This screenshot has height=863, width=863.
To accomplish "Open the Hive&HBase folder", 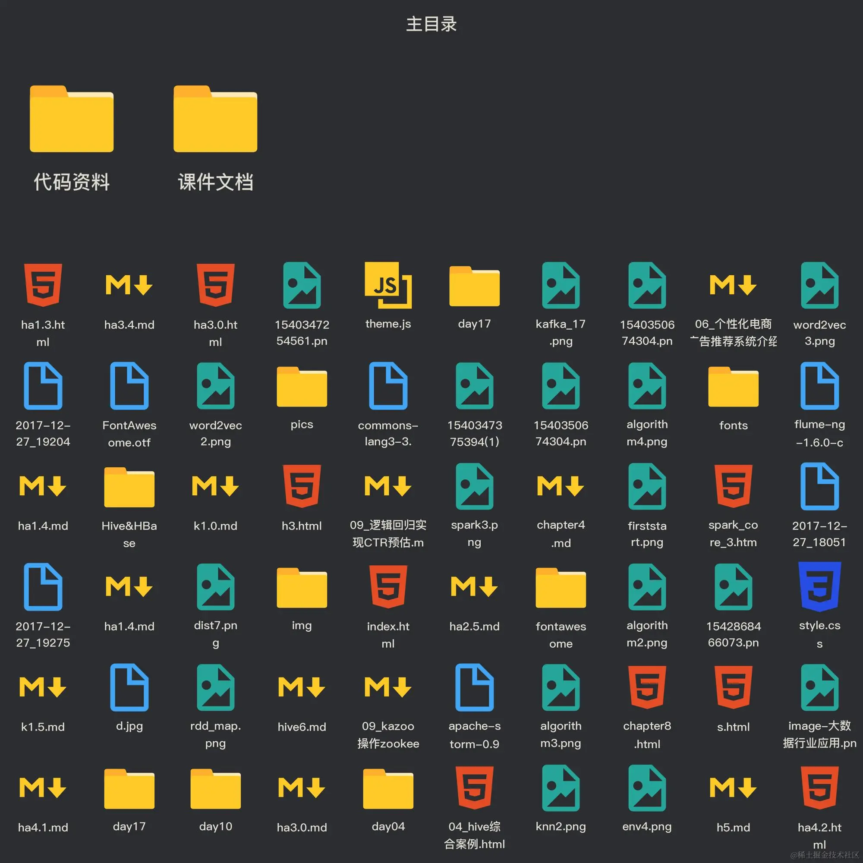I will (x=129, y=486).
